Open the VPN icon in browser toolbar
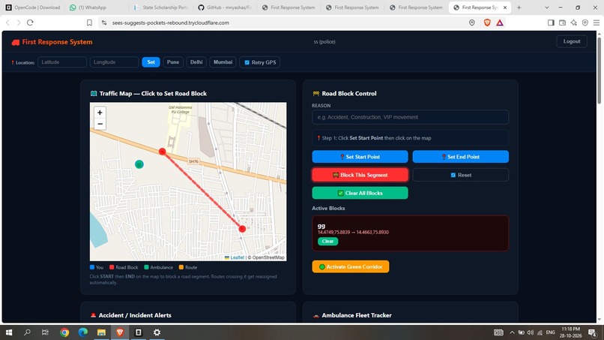The width and height of the screenshot is (604, 340). 585,23
